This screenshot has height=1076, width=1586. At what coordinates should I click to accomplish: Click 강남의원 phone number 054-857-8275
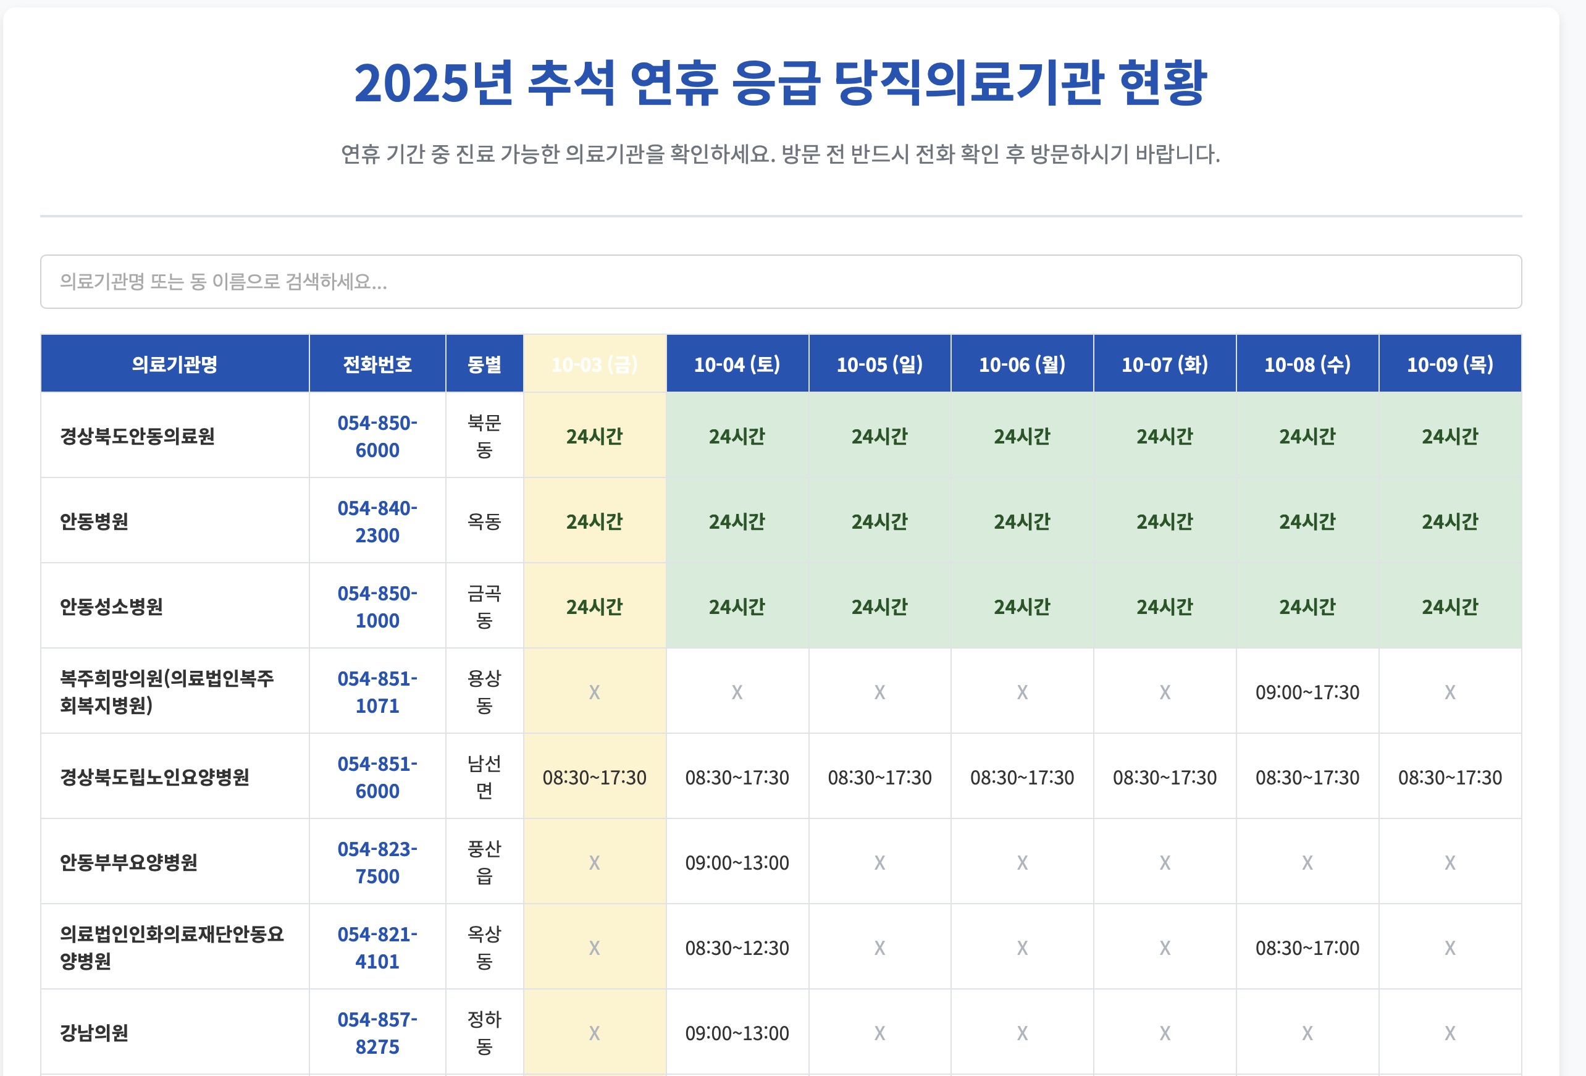pyautogui.click(x=377, y=1032)
